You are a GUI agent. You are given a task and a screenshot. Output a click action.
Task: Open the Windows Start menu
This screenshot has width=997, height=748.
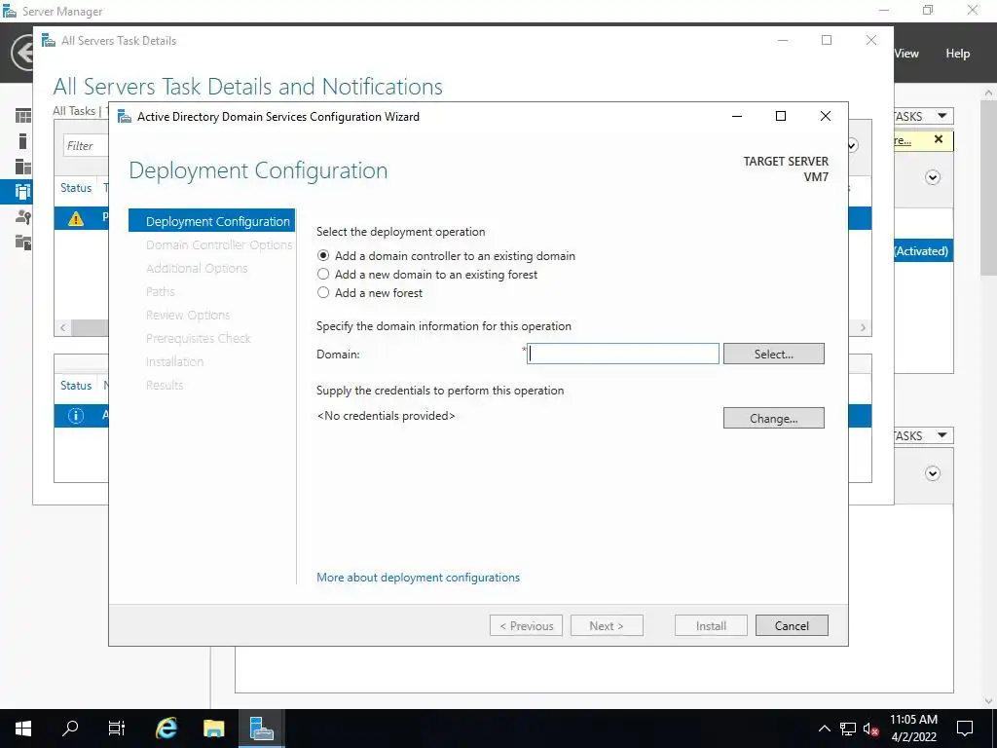[23, 729]
